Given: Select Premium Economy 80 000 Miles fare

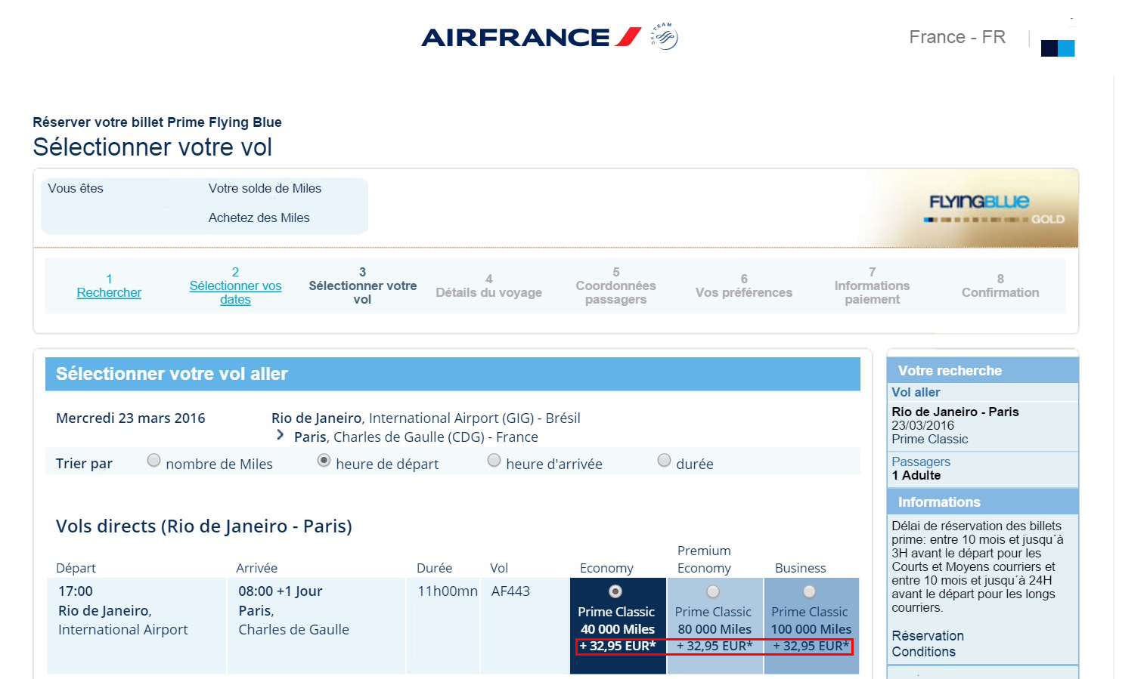Looking at the screenshot, I should tap(713, 591).
